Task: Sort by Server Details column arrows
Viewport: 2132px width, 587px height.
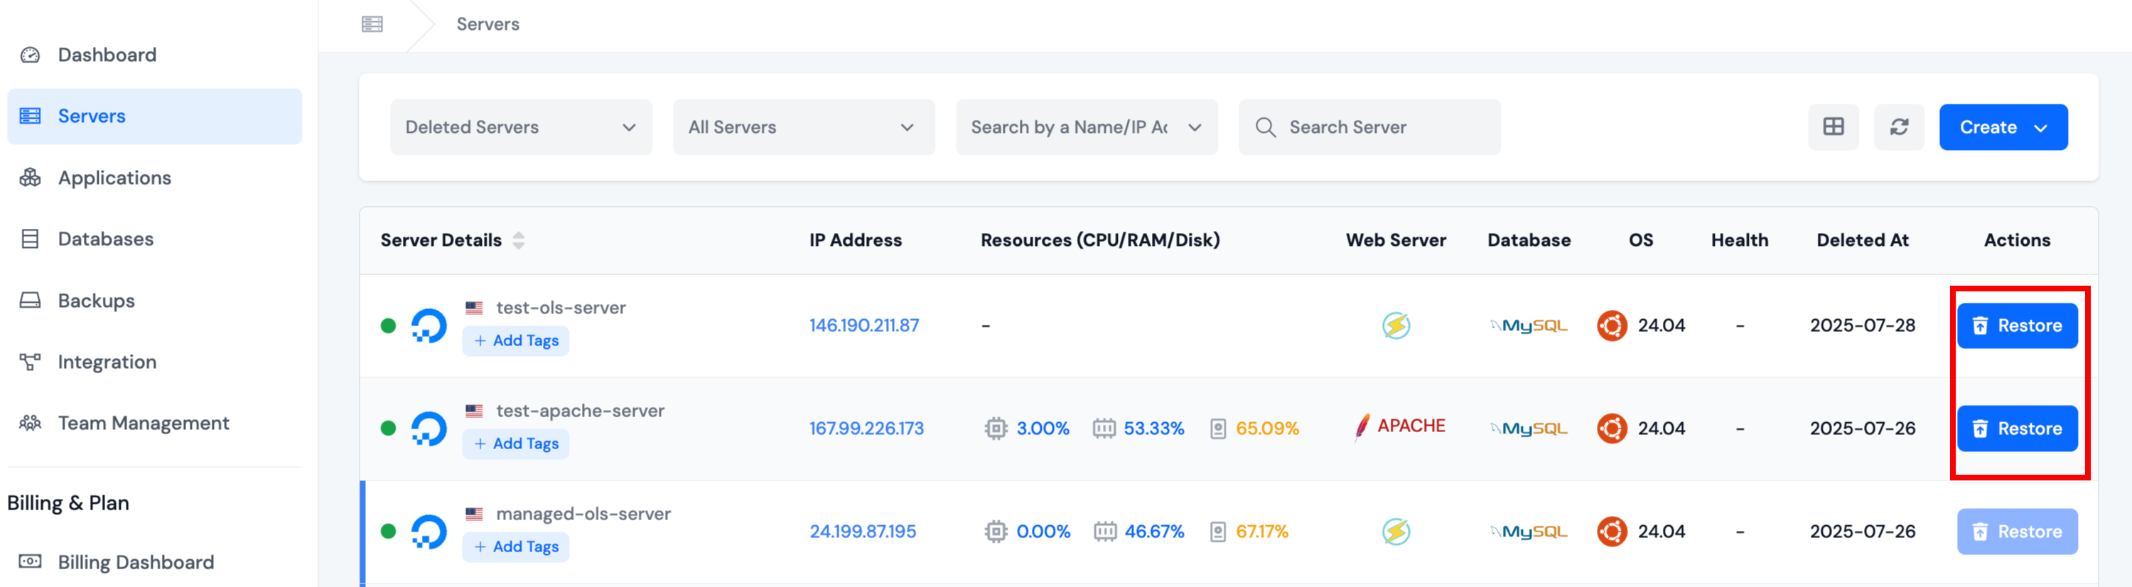Action: 518,240
